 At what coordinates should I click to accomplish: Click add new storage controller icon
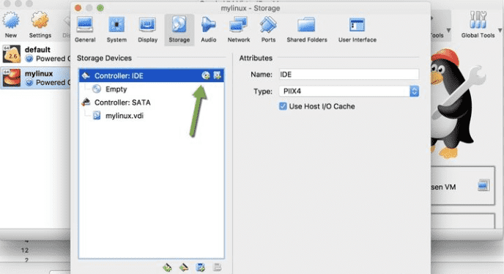(167, 267)
